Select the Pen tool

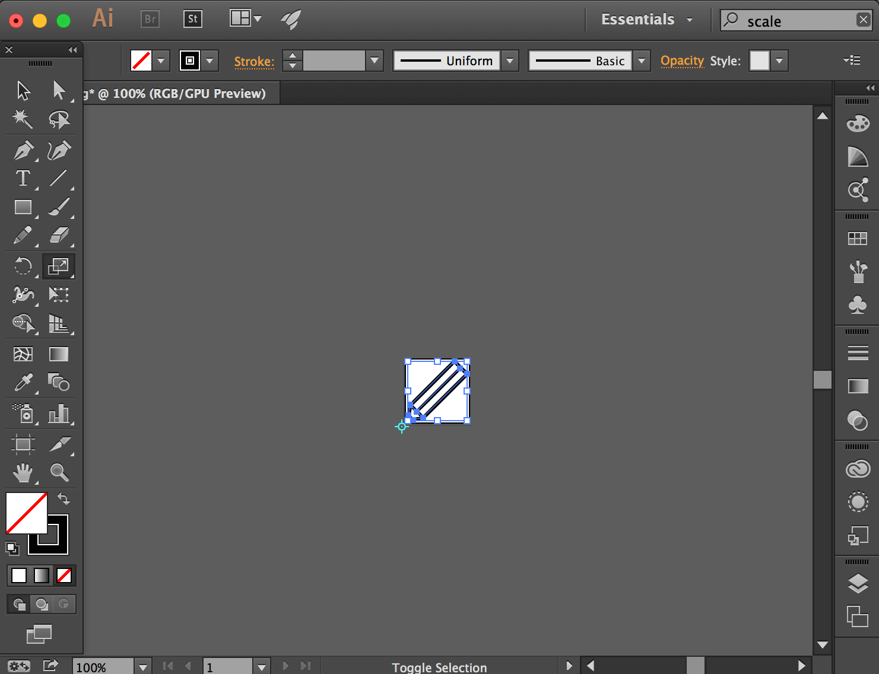(23, 150)
